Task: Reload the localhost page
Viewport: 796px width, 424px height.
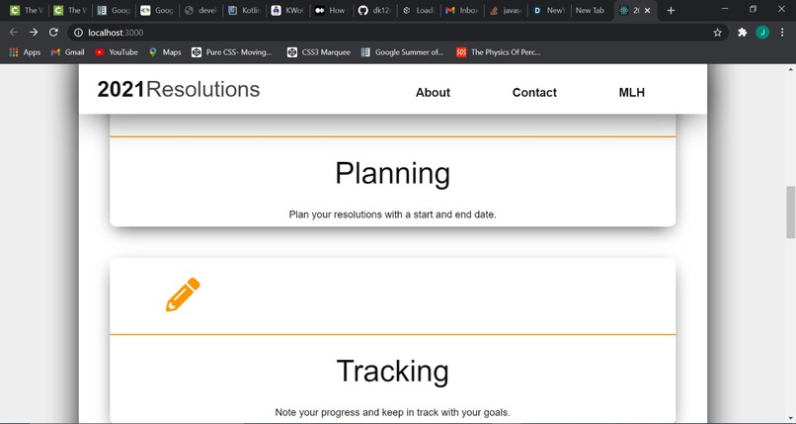Action: [x=53, y=33]
